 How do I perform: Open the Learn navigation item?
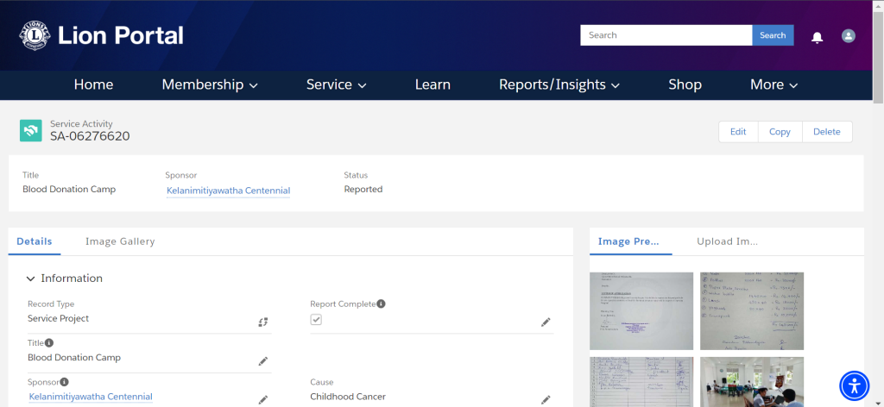pos(433,85)
